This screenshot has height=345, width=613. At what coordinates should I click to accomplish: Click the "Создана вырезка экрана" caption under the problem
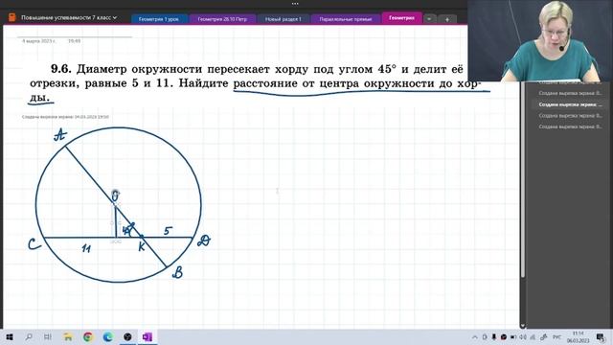point(65,117)
